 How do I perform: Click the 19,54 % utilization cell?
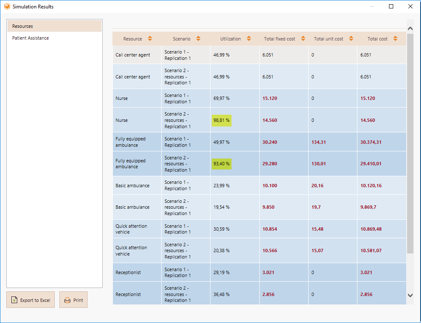(221, 207)
